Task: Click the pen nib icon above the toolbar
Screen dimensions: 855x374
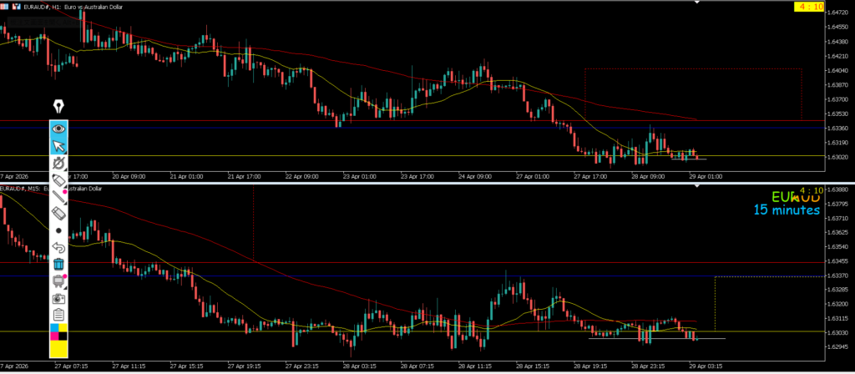Action: (x=58, y=107)
